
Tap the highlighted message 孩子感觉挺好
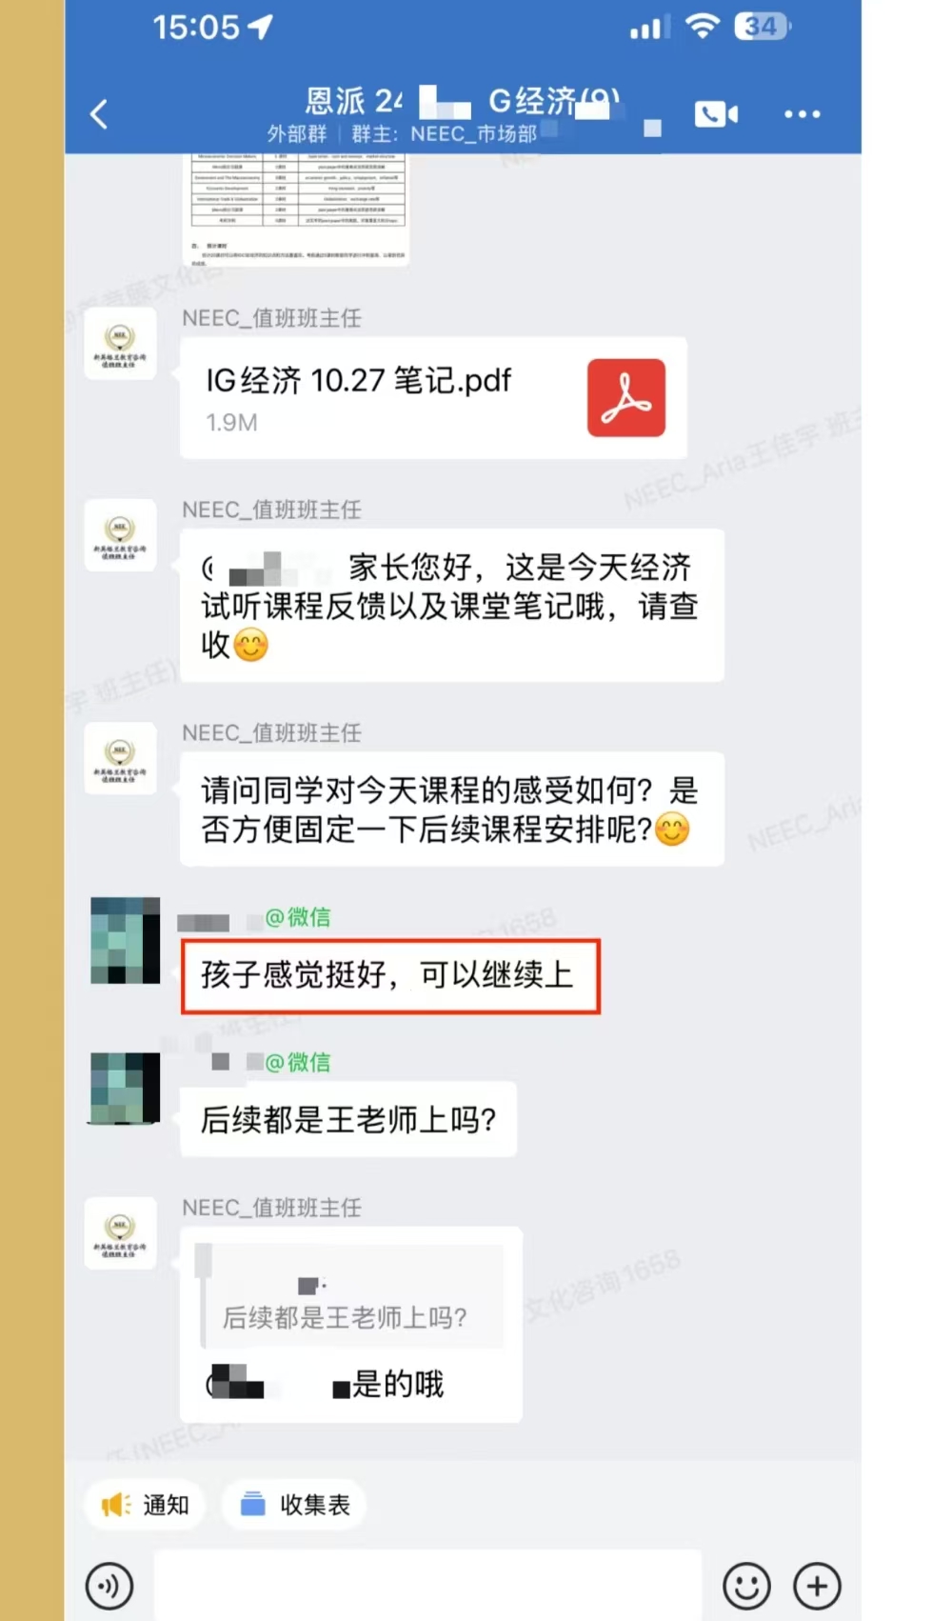(390, 976)
